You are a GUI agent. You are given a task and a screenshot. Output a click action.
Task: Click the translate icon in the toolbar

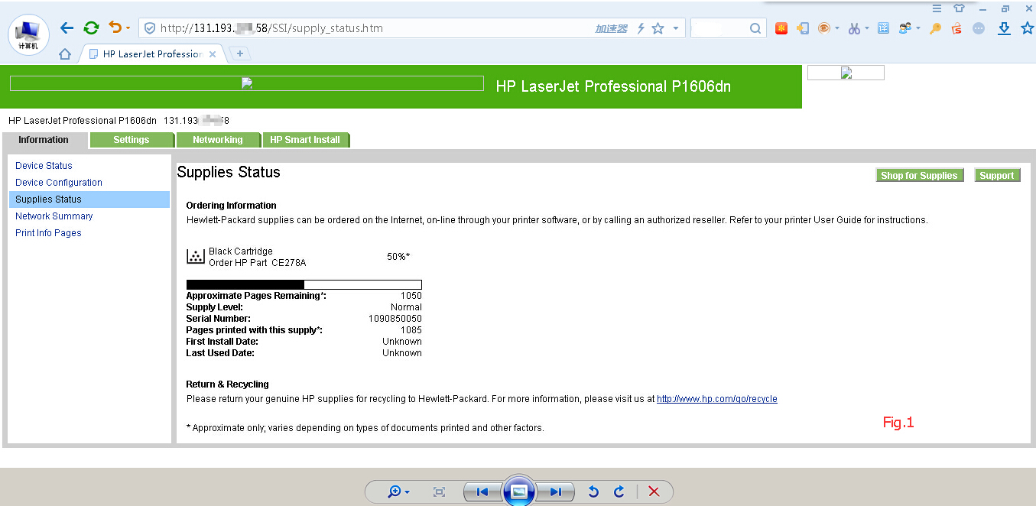coord(883,28)
